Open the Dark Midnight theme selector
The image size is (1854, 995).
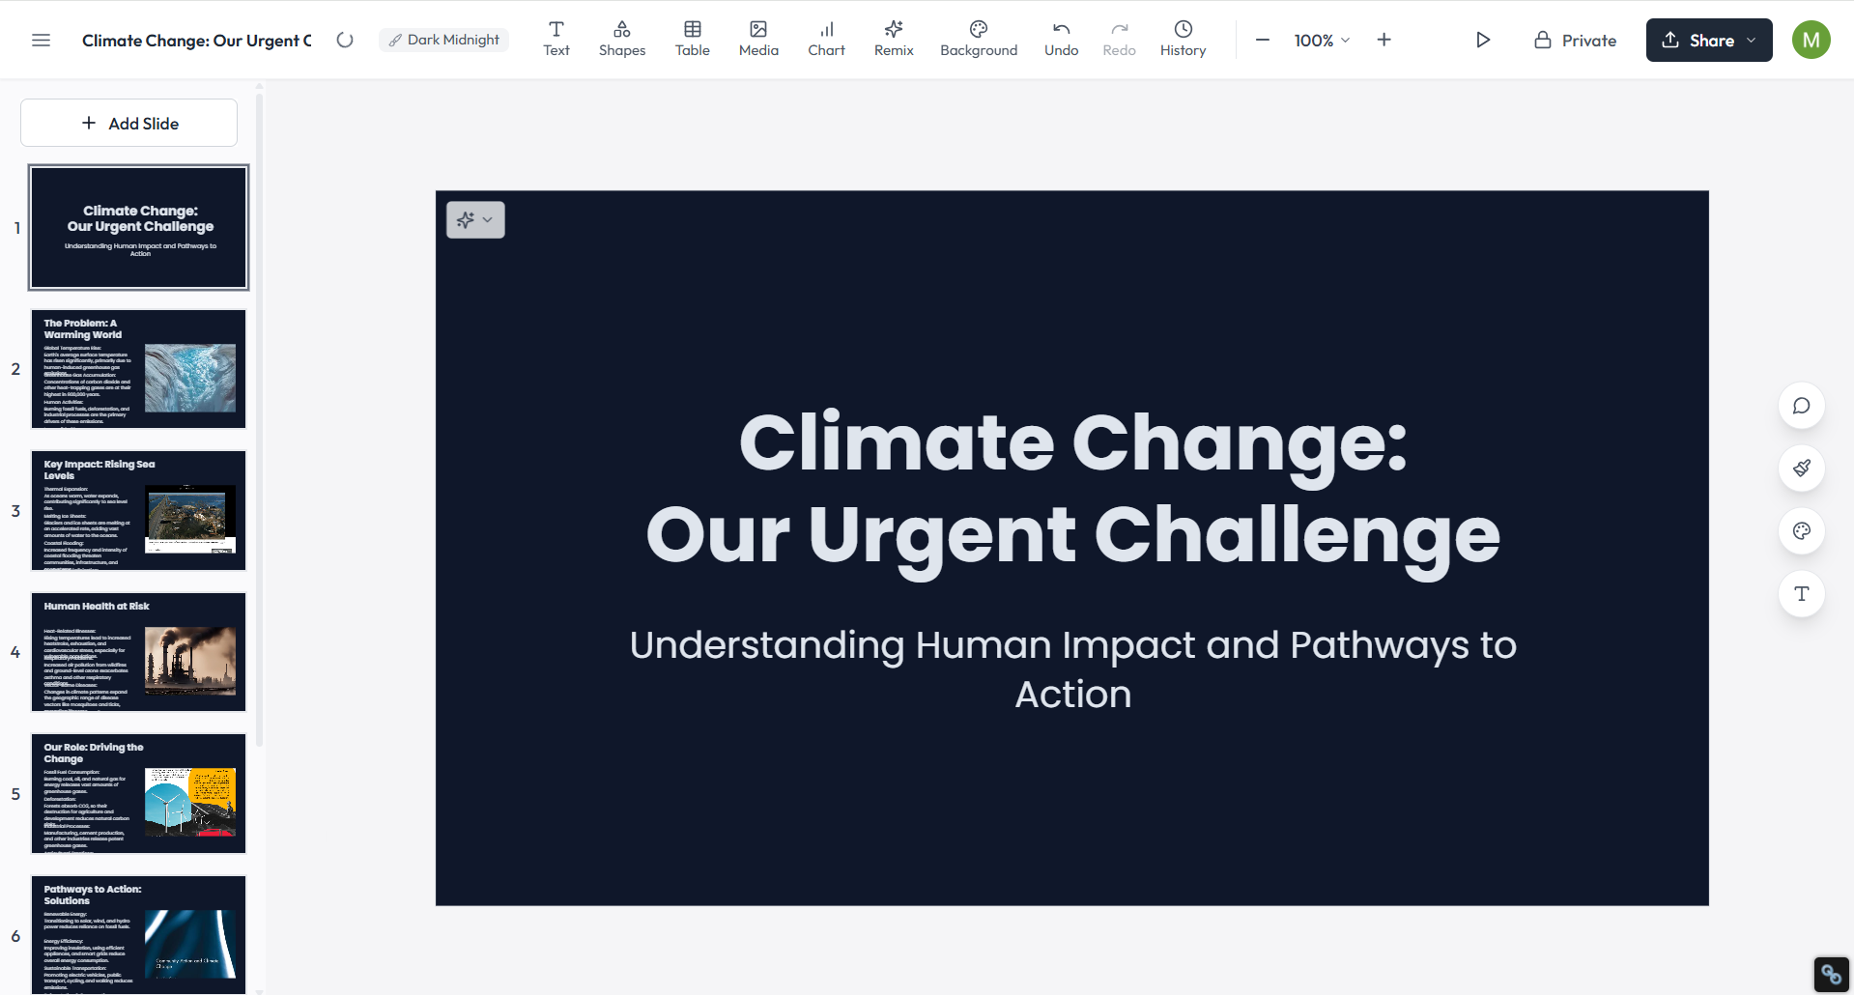pyautogui.click(x=444, y=40)
